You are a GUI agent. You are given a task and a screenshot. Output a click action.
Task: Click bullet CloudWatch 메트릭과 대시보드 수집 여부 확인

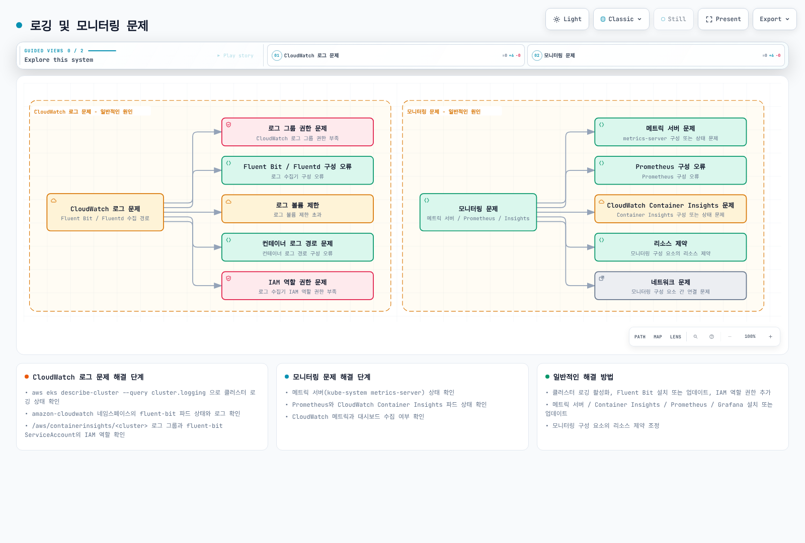[358, 417]
